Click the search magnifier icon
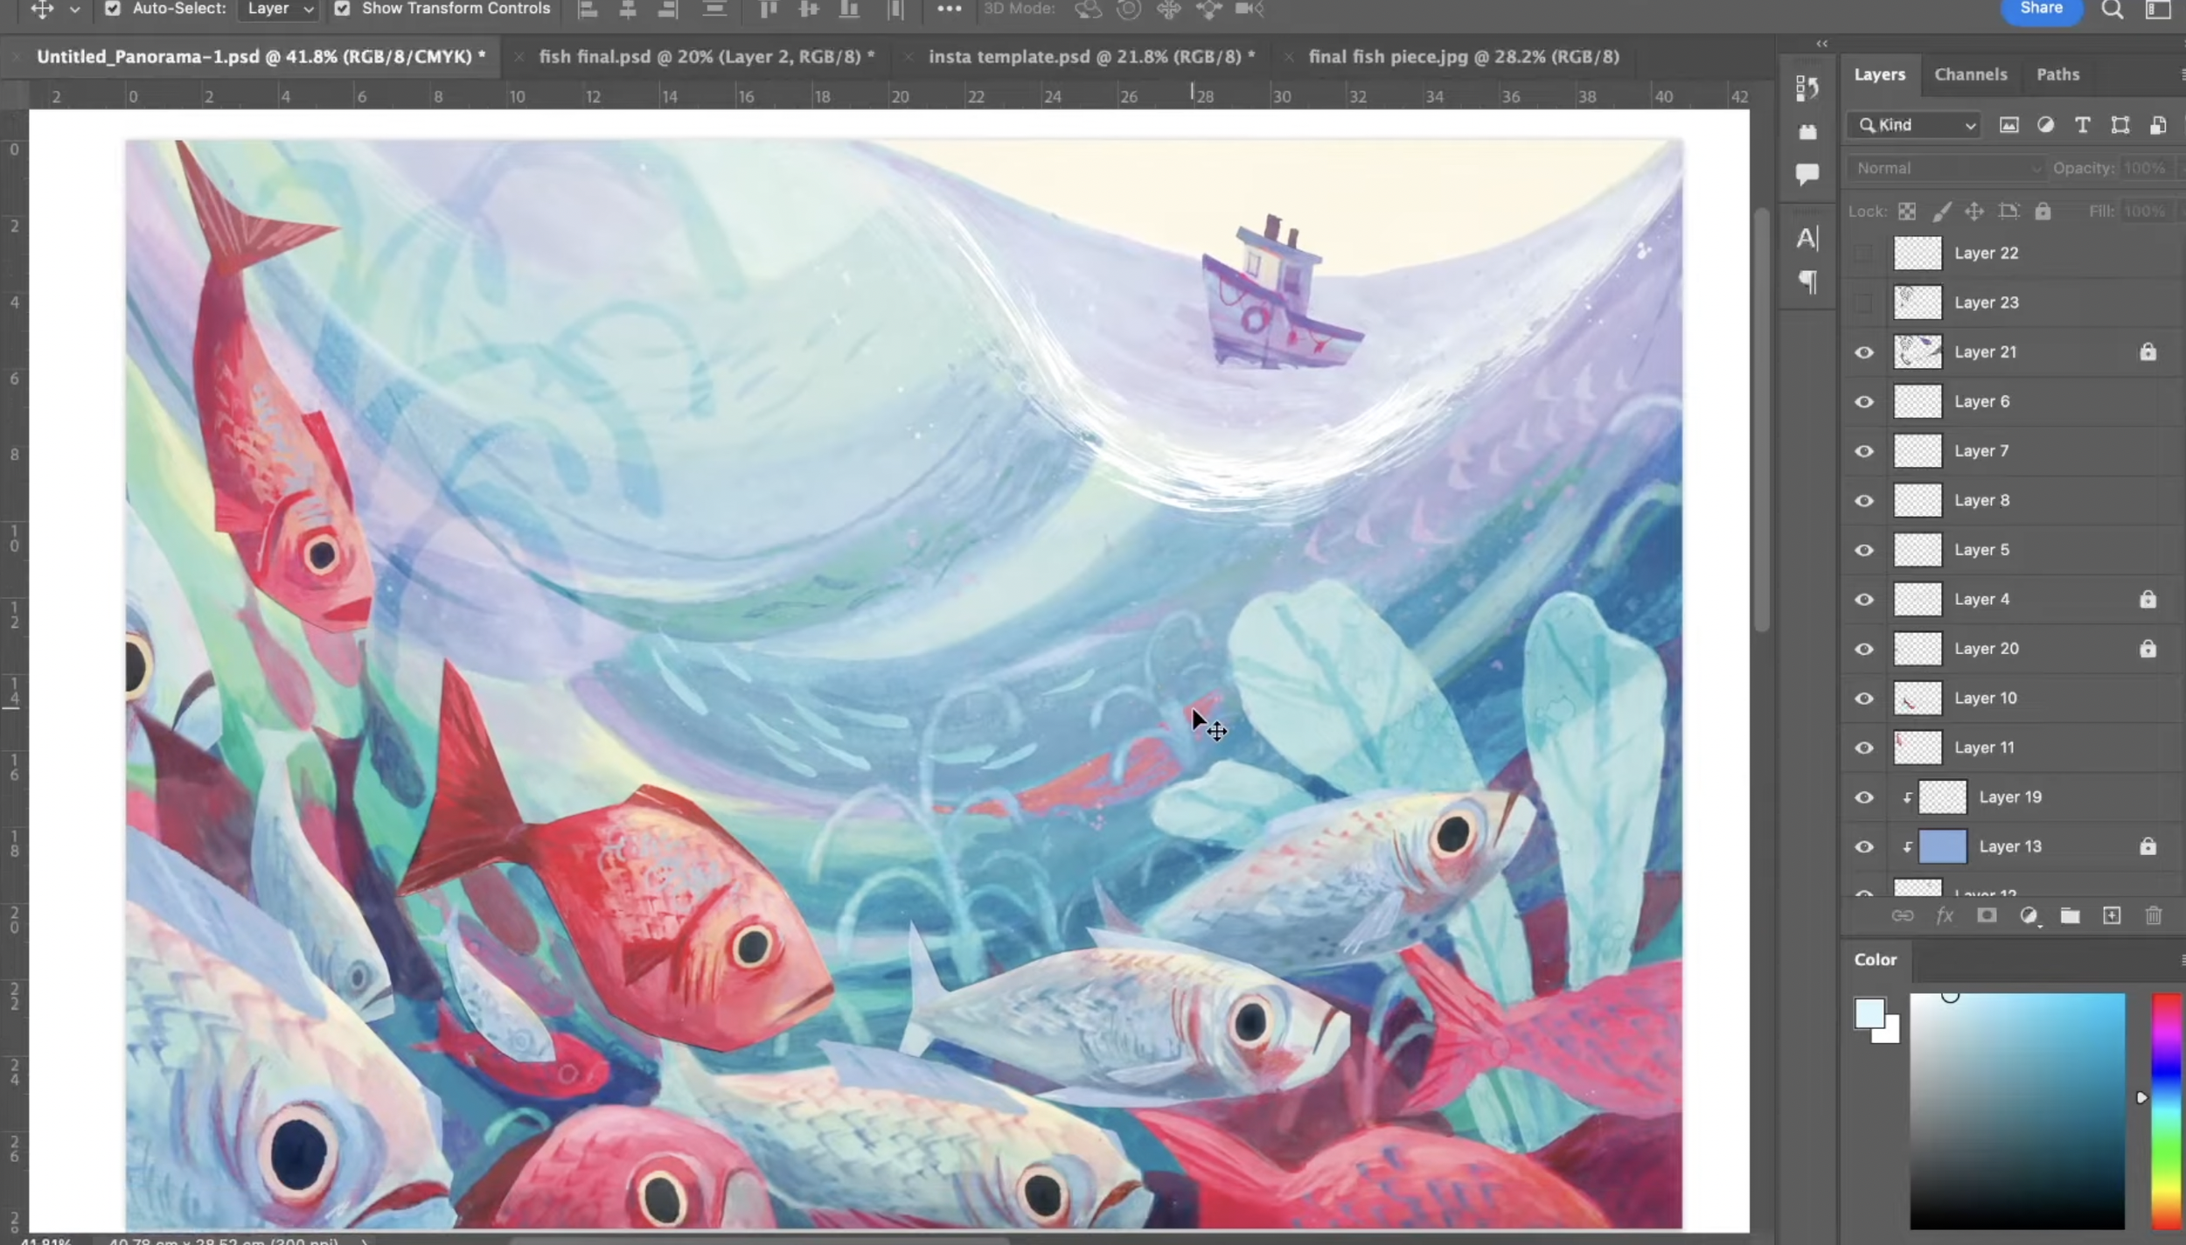 (2112, 10)
